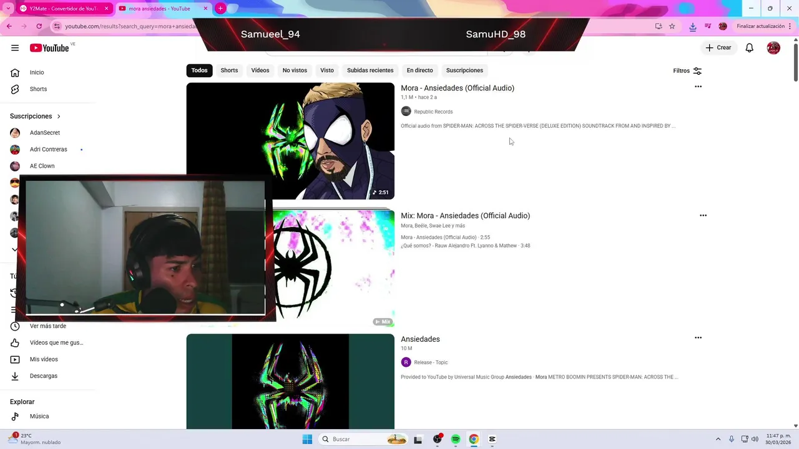Viewport: 799px width, 449px height.
Task: Open the Ansiedades green spider thumbnail
Action: click(x=290, y=382)
